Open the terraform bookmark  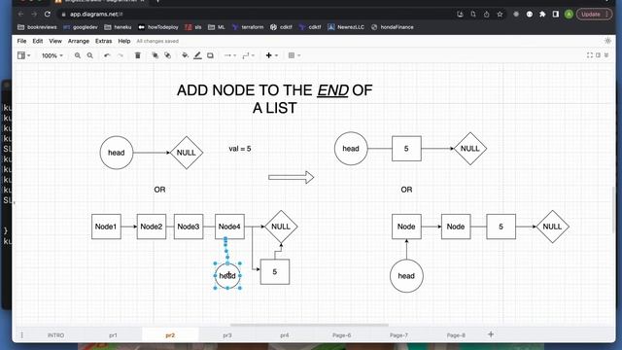(248, 27)
